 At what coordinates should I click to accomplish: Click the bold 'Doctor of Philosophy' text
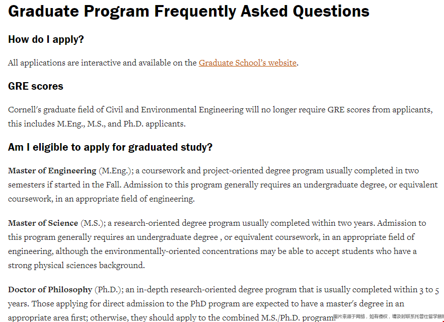pyautogui.click(x=50, y=290)
